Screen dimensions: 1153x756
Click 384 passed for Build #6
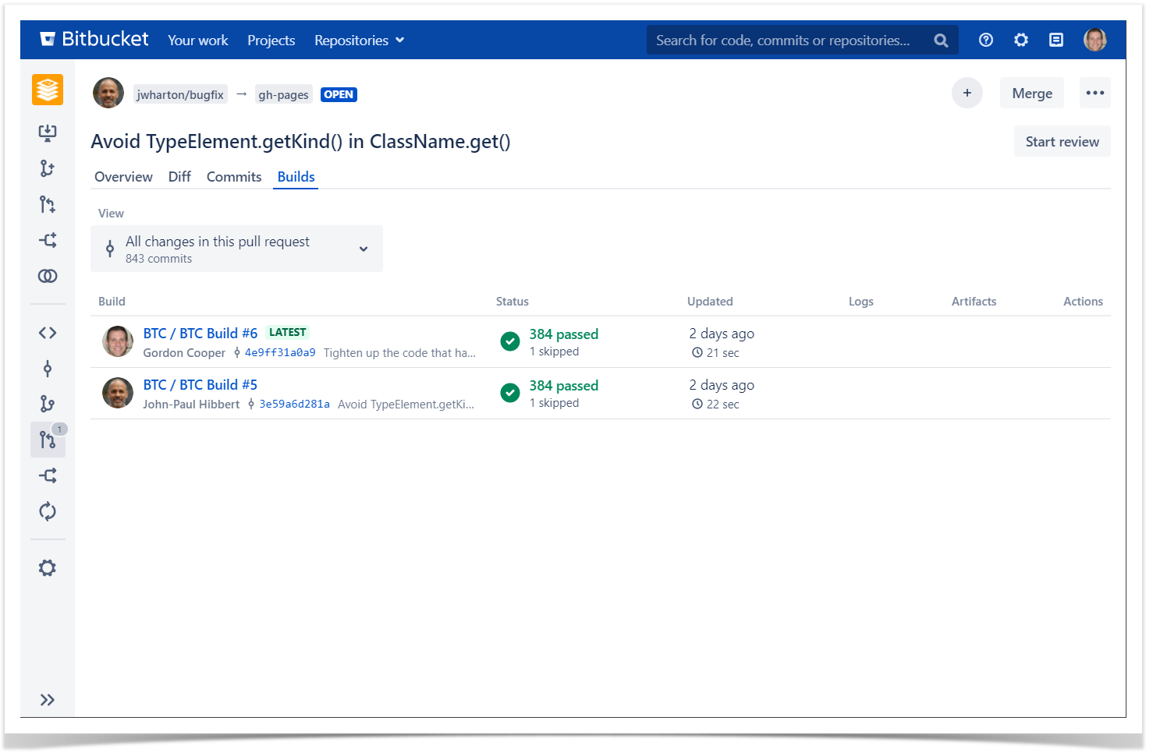tap(564, 334)
